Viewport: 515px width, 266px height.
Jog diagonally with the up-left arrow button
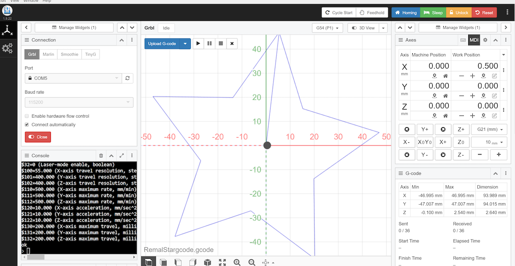406,130
